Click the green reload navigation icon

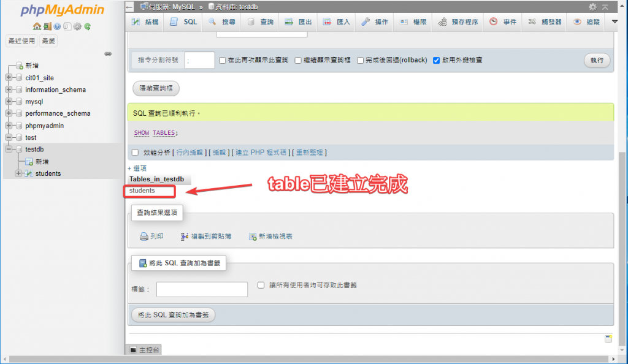[88, 26]
